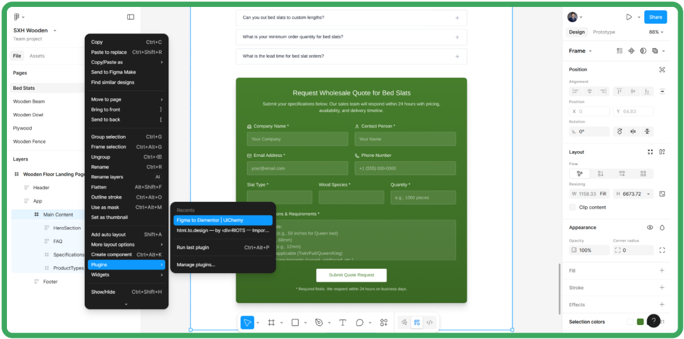Click the flip horizontal icon
Screen dimensions: 684x339
pyautogui.click(x=633, y=132)
